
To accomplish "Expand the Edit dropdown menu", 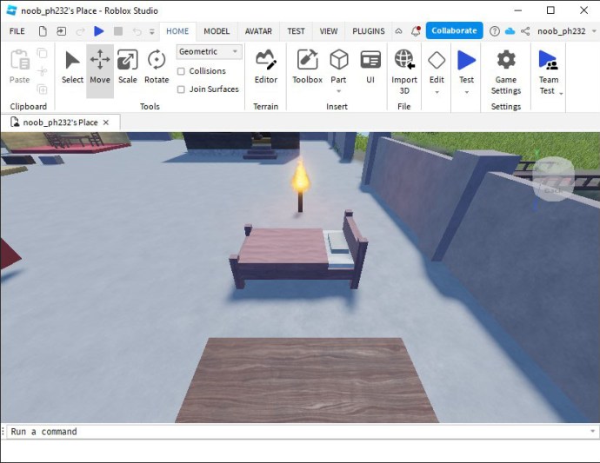I will 437,90.
